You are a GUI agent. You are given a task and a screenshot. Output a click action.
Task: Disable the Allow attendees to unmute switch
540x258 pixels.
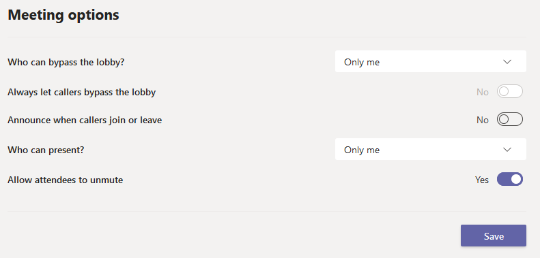[510, 179]
